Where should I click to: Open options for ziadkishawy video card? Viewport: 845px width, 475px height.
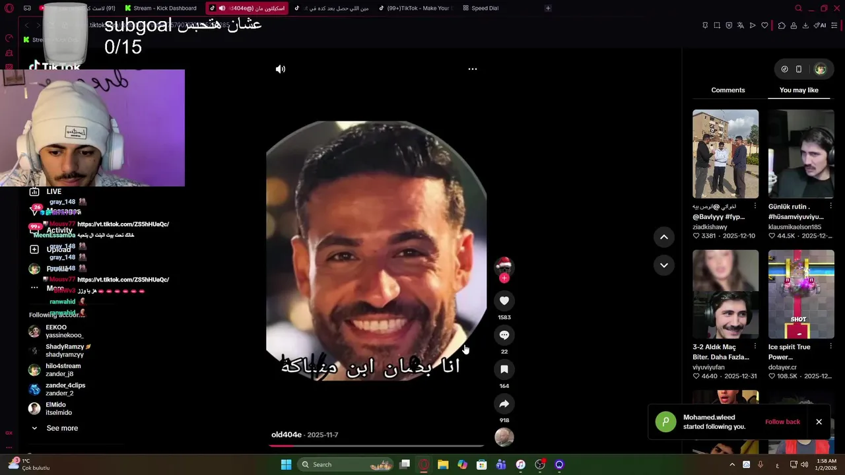pos(755,206)
